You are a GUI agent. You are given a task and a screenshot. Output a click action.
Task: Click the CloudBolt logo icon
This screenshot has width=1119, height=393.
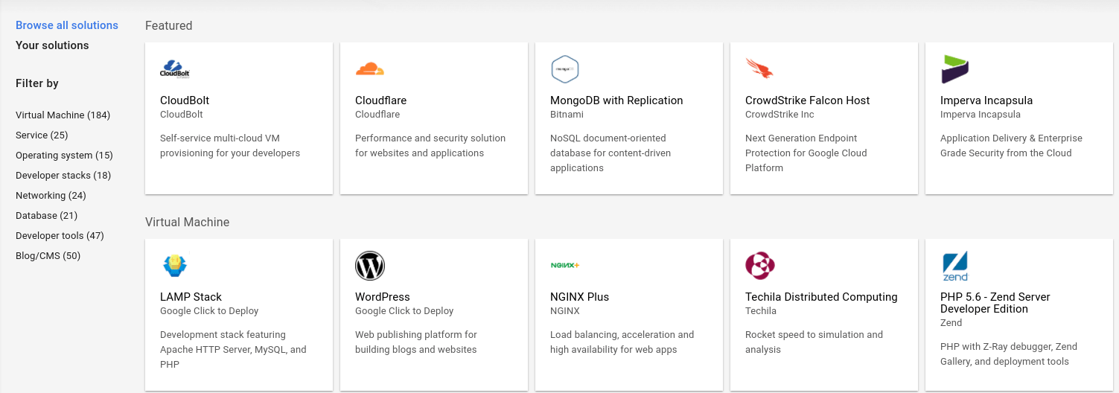(175, 69)
